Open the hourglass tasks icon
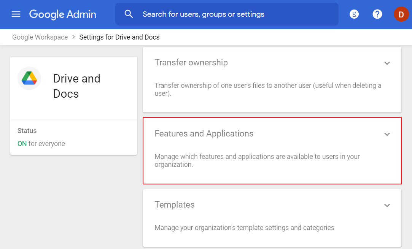Viewport: 412px width, 249px height. [354, 14]
